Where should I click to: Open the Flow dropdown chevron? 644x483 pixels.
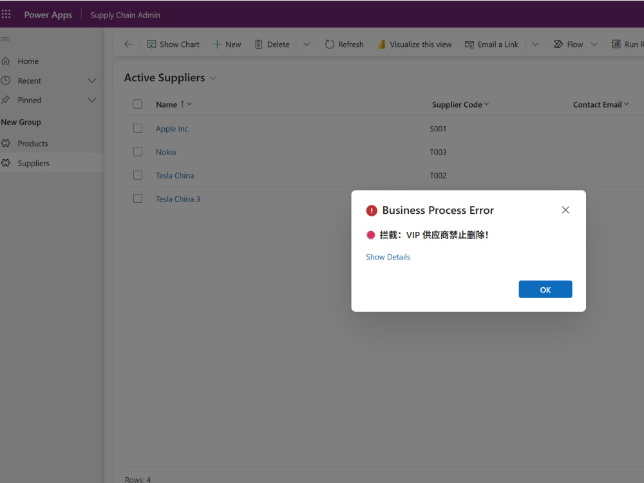[594, 44]
